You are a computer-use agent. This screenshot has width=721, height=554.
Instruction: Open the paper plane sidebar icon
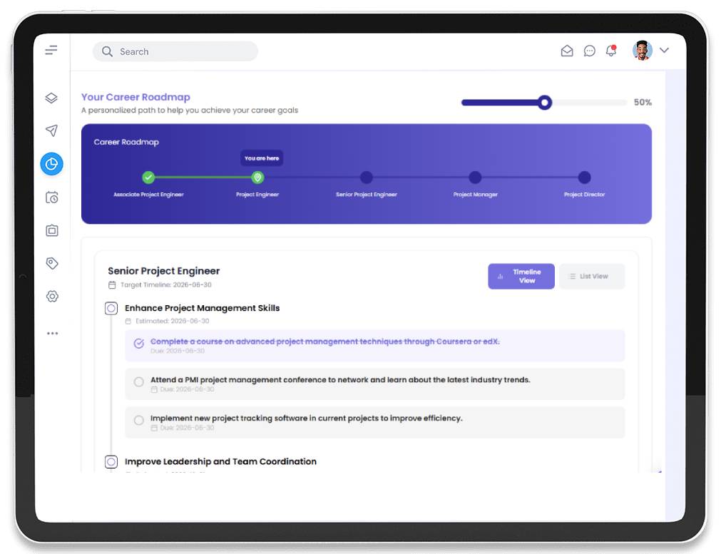tap(51, 130)
